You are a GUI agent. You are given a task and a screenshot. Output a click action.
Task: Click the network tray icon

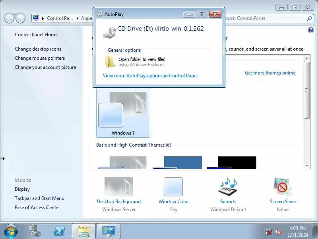pyautogui.click(x=268, y=231)
